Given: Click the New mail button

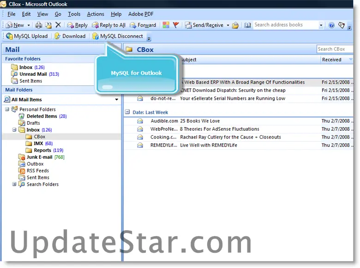Looking at the screenshot, I should tap(15, 25).
